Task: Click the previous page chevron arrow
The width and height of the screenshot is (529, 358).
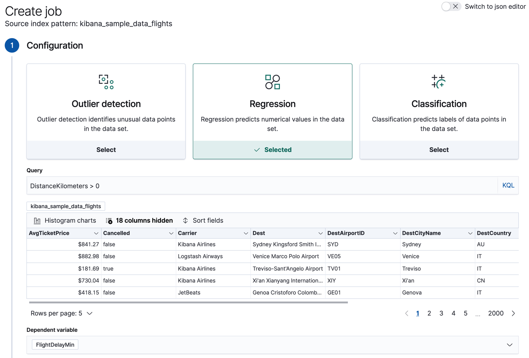Action: point(406,313)
